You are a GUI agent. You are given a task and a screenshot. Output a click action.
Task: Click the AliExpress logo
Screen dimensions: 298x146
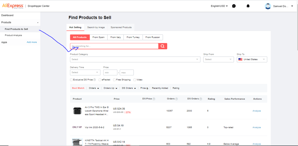[13, 6]
